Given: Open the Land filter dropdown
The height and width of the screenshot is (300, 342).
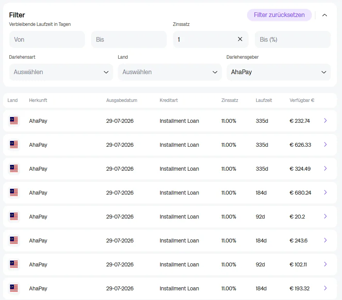Looking at the screenshot, I should pos(170,72).
